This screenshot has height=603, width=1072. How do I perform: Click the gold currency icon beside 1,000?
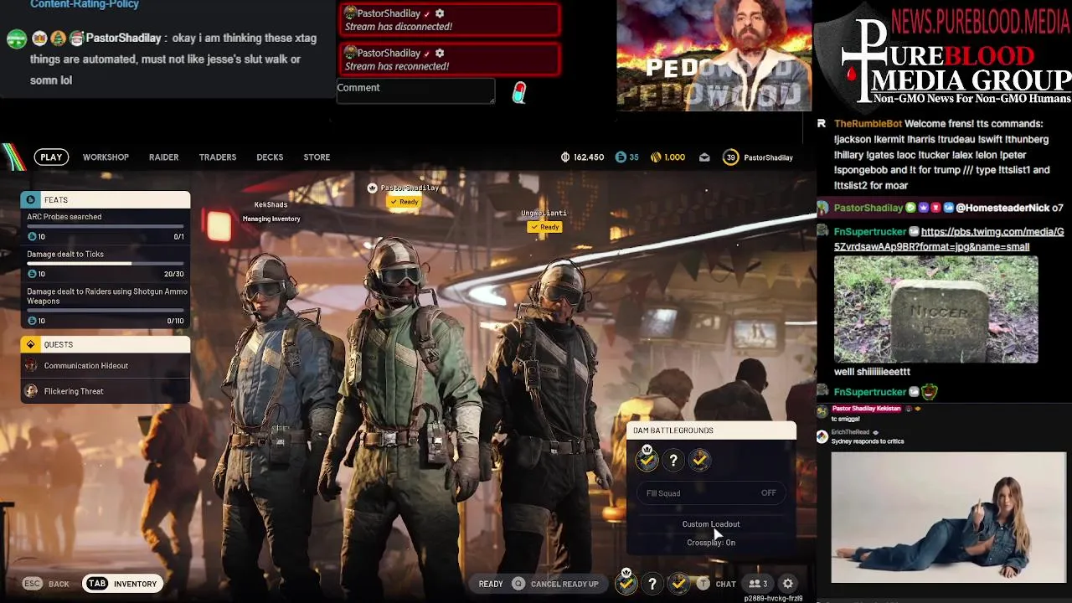[x=656, y=157]
